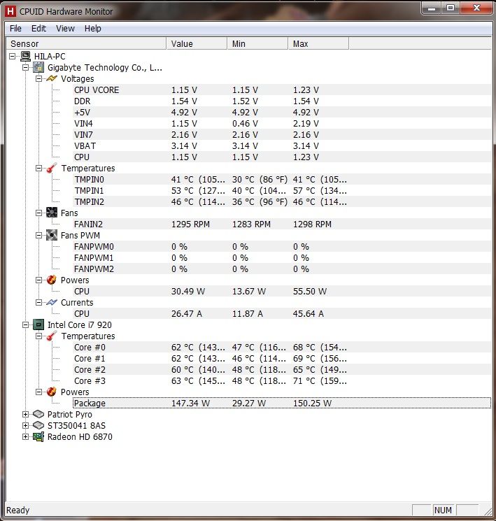Select the CPU VCORE voltage row
Viewport: 496px width, 521px height.
pos(282,90)
